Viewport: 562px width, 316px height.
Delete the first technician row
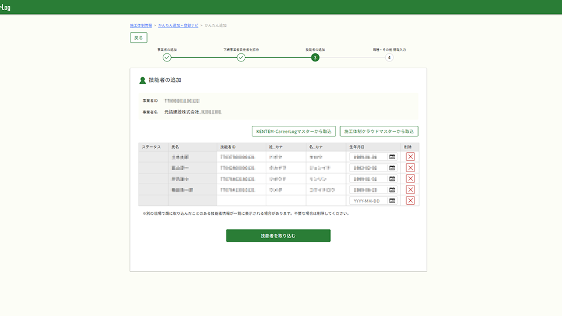pos(410,157)
